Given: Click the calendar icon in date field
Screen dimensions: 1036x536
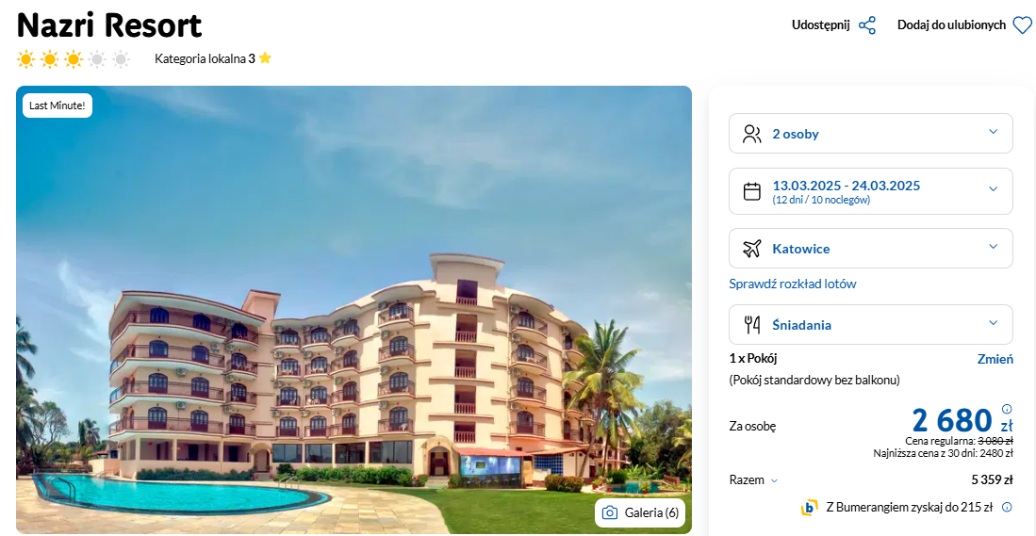Looking at the screenshot, I should (752, 191).
